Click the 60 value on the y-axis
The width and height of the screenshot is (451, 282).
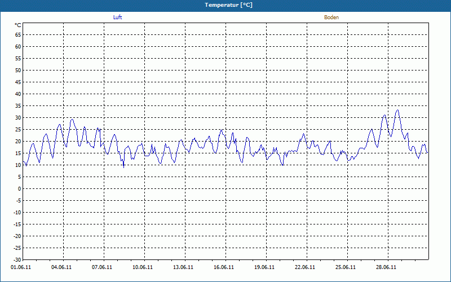[x=18, y=47]
